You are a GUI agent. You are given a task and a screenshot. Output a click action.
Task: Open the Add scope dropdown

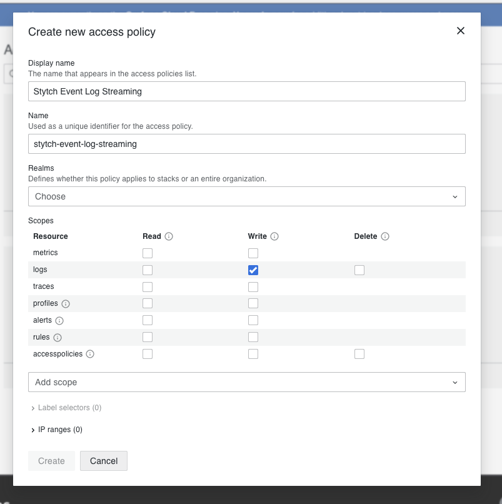pyautogui.click(x=246, y=381)
